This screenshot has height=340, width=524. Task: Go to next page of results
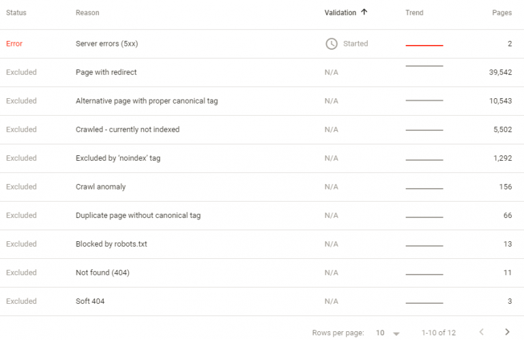click(508, 332)
